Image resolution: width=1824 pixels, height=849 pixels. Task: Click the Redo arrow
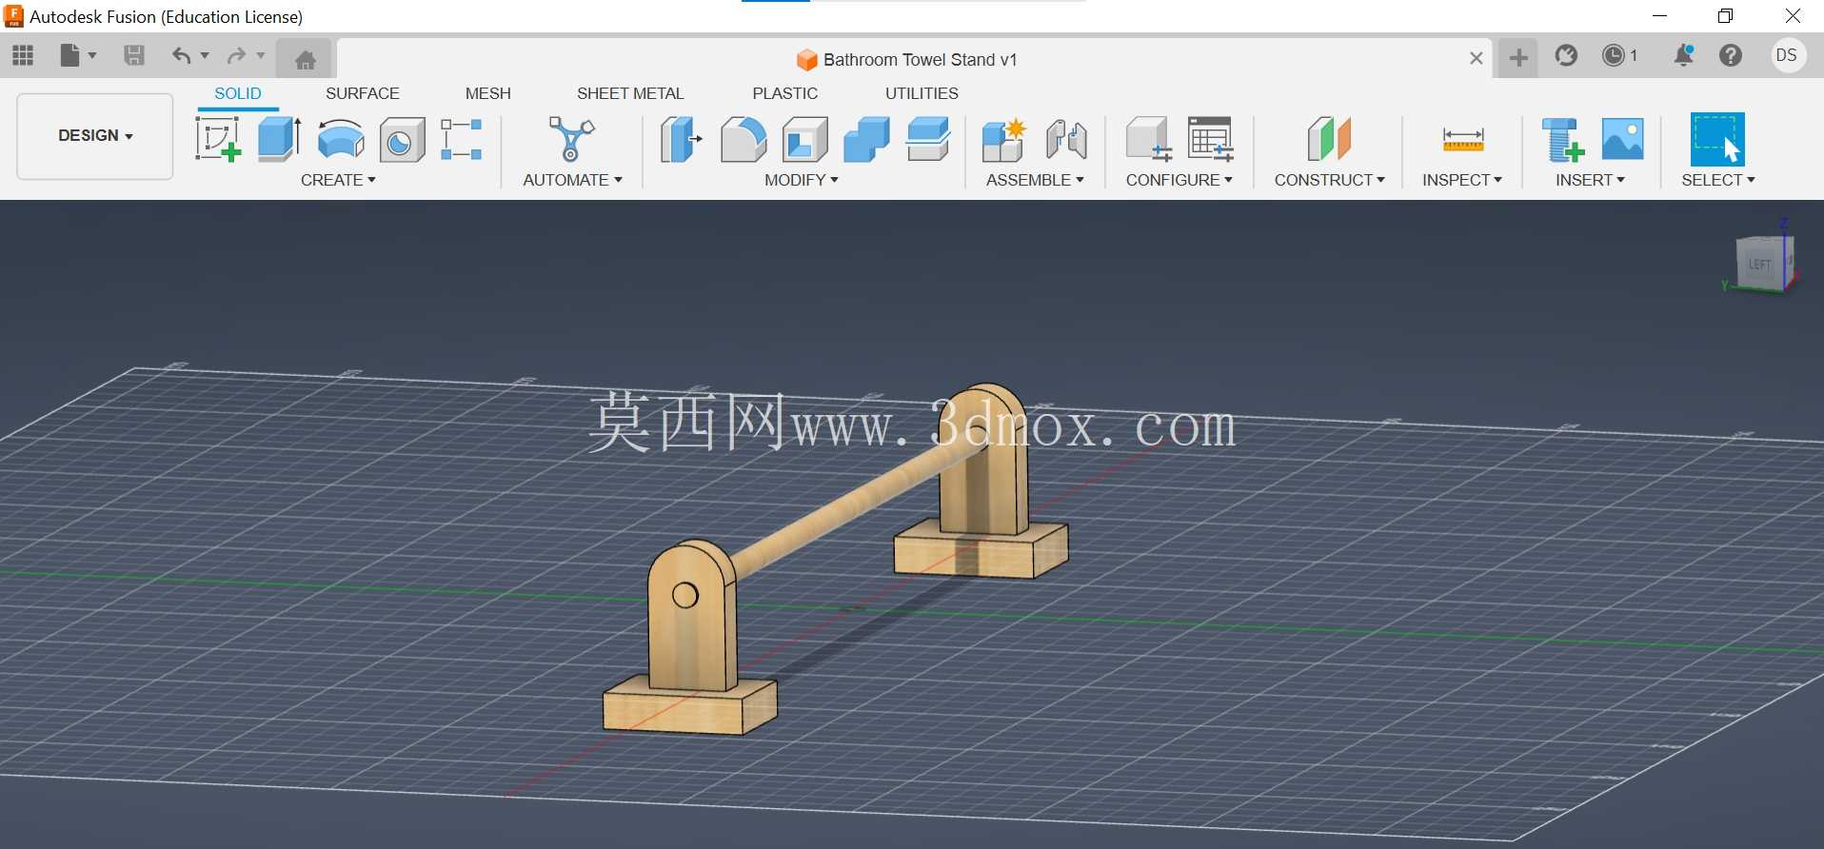pyautogui.click(x=236, y=56)
